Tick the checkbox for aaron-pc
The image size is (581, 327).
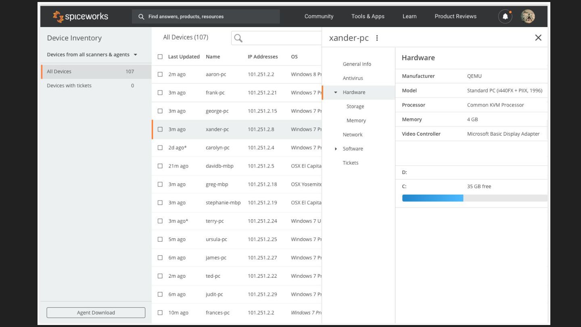(x=160, y=74)
